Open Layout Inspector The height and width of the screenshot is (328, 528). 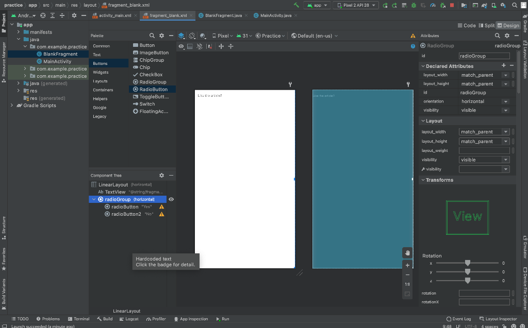(x=498, y=319)
